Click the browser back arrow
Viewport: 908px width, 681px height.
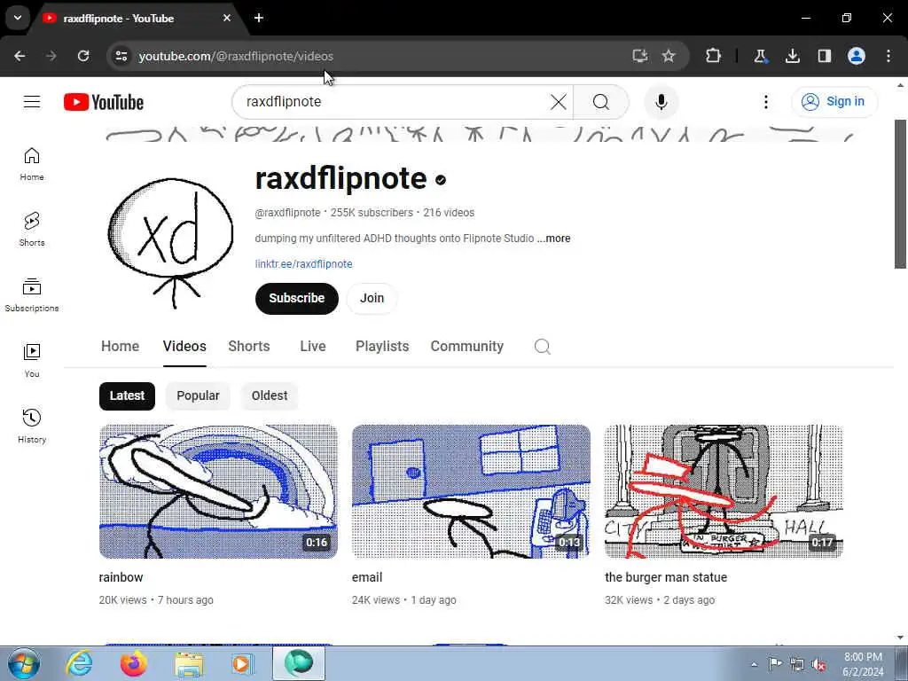click(x=20, y=56)
